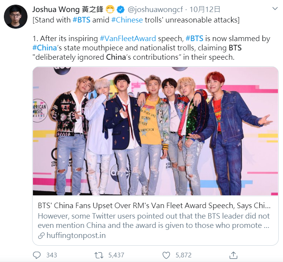Like the tweet with heart icon
Screen dimensions: 283x262
click(166, 255)
